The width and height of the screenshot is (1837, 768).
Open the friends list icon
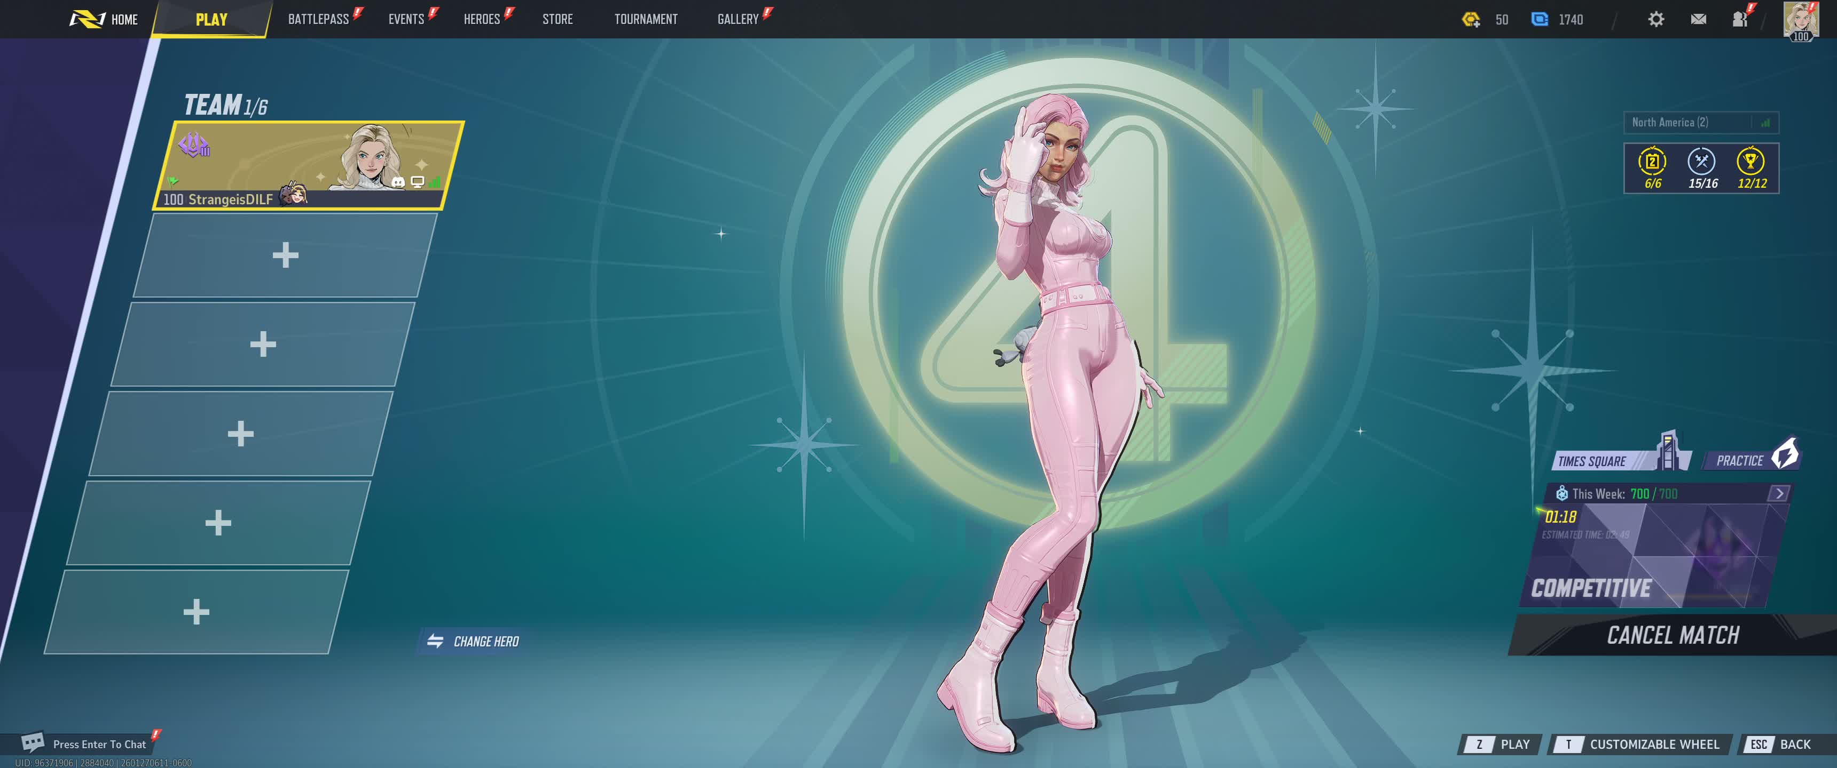(1740, 19)
